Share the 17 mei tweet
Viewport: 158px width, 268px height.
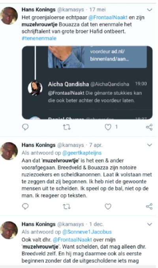coord(149,127)
